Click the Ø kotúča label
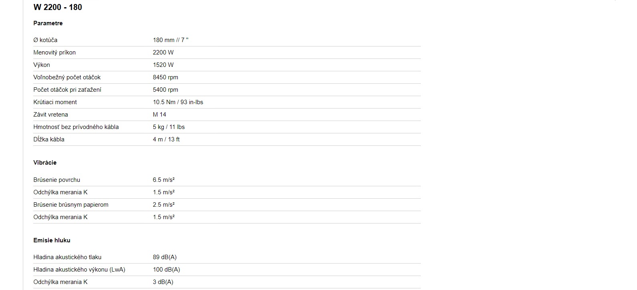Screen dimensions: 637x290 [45, 40]
